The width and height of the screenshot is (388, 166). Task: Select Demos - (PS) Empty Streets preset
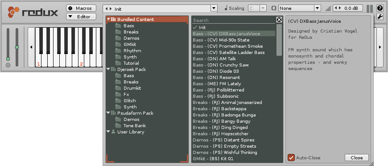pos(234,146)
